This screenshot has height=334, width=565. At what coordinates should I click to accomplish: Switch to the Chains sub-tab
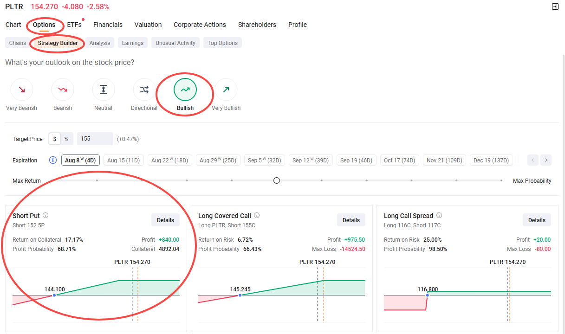(18, 43)
